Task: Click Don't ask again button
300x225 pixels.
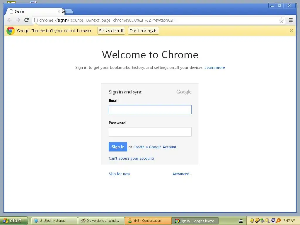Action: click(x=143, y=30)
